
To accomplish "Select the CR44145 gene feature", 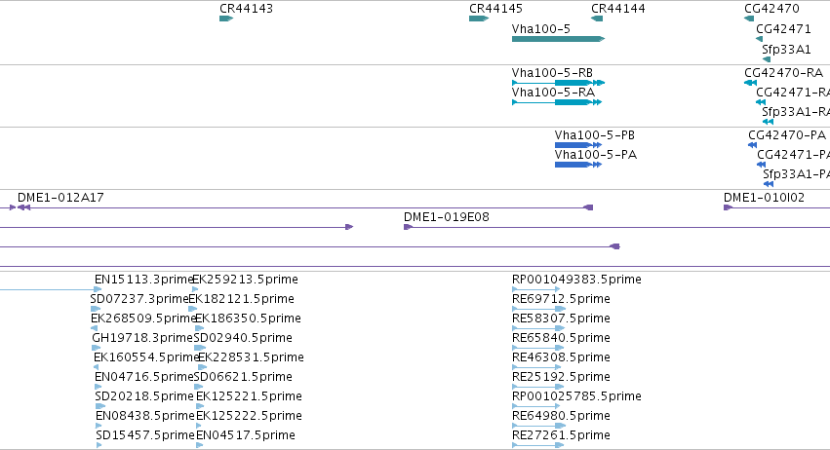I will [x=479, y=19].
